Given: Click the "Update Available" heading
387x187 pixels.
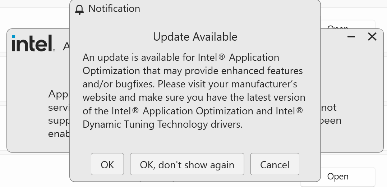Looking at the screenshot, I should (x=195, y=37).
